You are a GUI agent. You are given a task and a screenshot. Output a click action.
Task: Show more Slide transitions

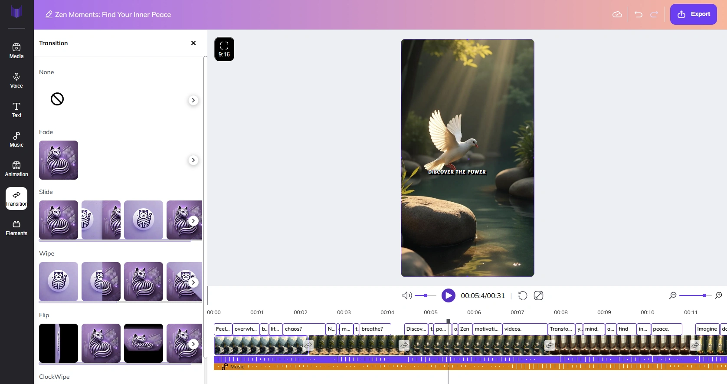[x=193, y=221]
